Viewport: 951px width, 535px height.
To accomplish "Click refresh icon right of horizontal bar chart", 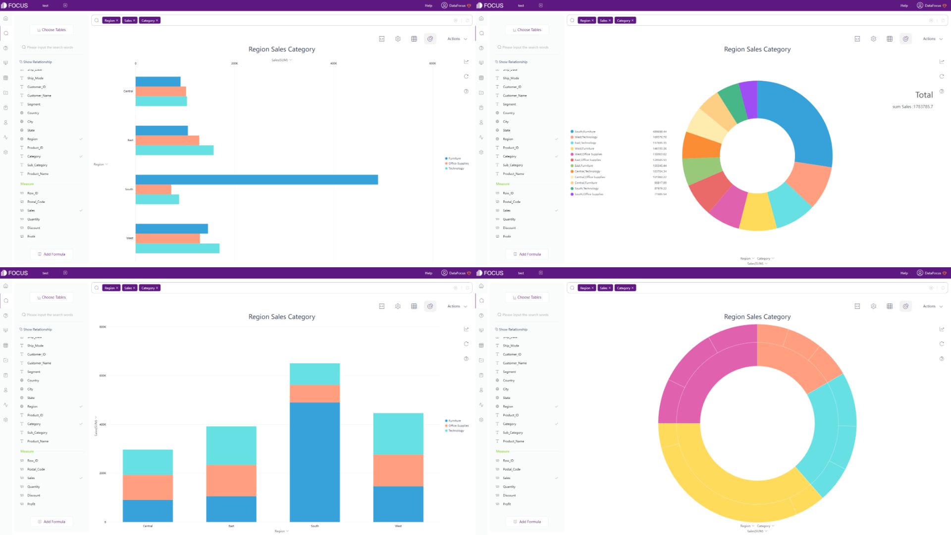I will pyautogui.click(x=466, y=76).
